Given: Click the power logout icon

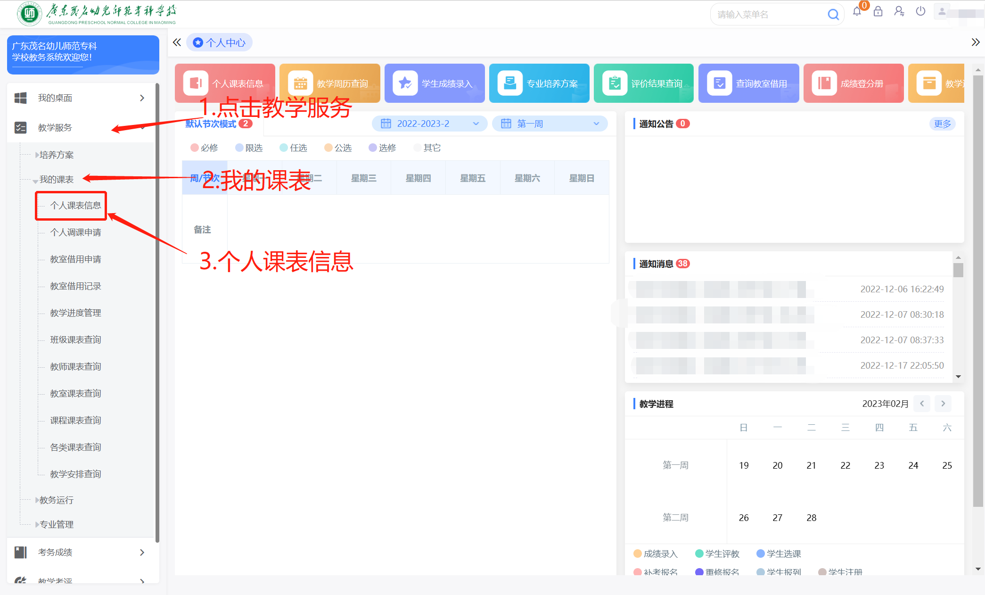Looking at the screenshot, I should (x=920, y=11).
